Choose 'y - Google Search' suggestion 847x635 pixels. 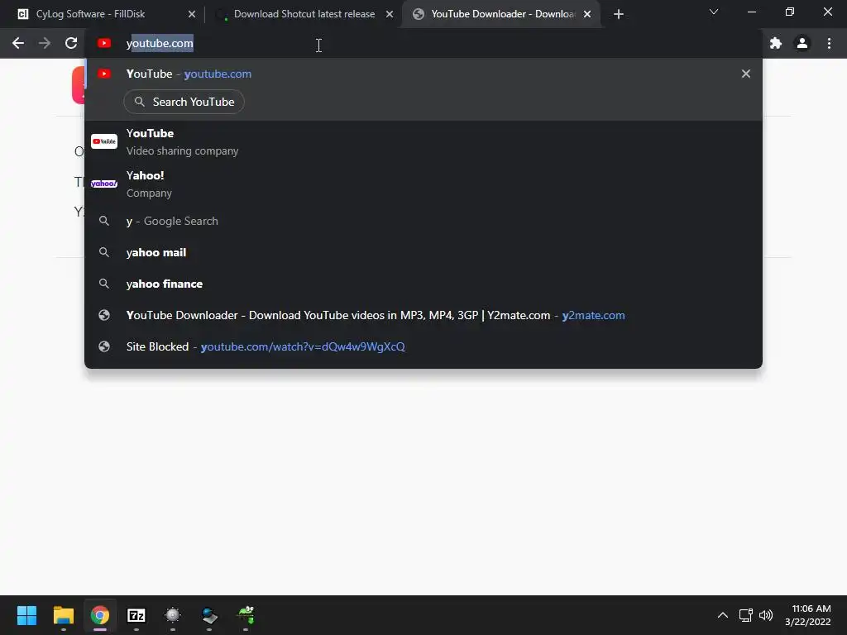coord(423,221)
